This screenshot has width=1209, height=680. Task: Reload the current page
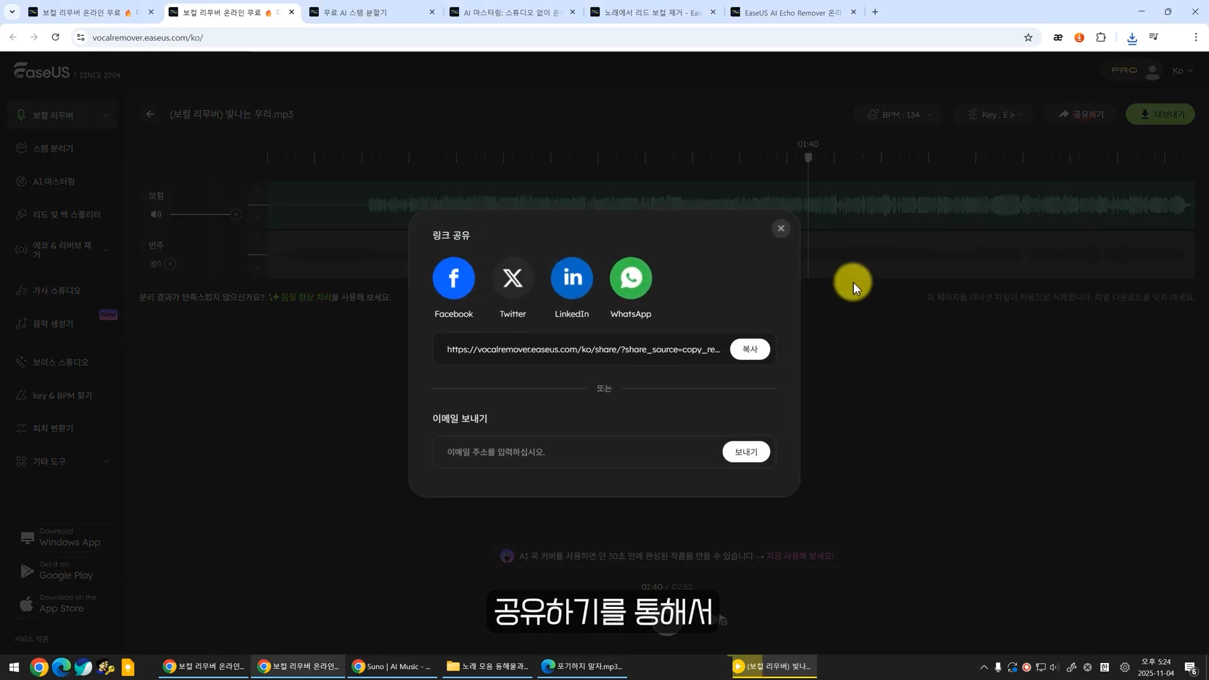click(55, 38)
